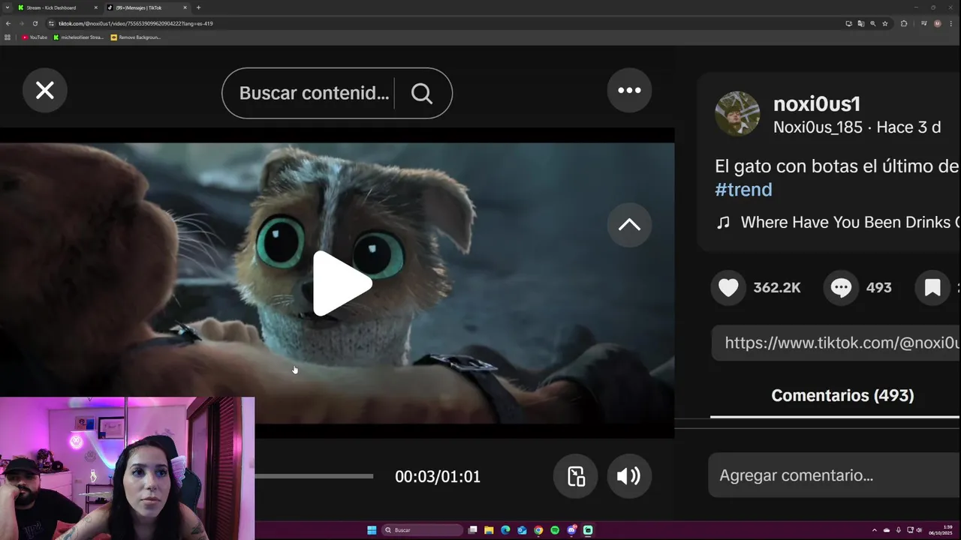
Task: Mute the video volume speaker button
Action: coord(628,476)
